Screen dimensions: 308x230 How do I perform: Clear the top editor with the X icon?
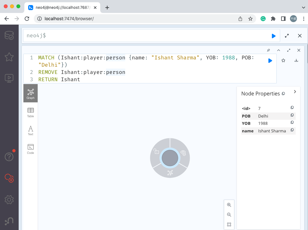point(299,36)
